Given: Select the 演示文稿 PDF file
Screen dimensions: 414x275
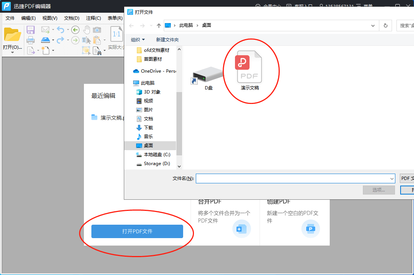Looking at the screenshot, I should point(249,70).
